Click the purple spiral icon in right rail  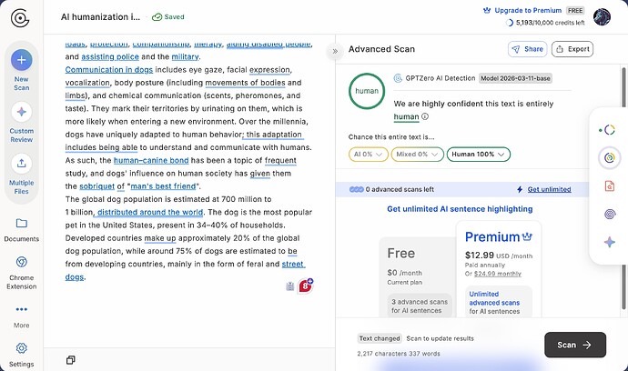pyautogui.click(x=609, y=214)
